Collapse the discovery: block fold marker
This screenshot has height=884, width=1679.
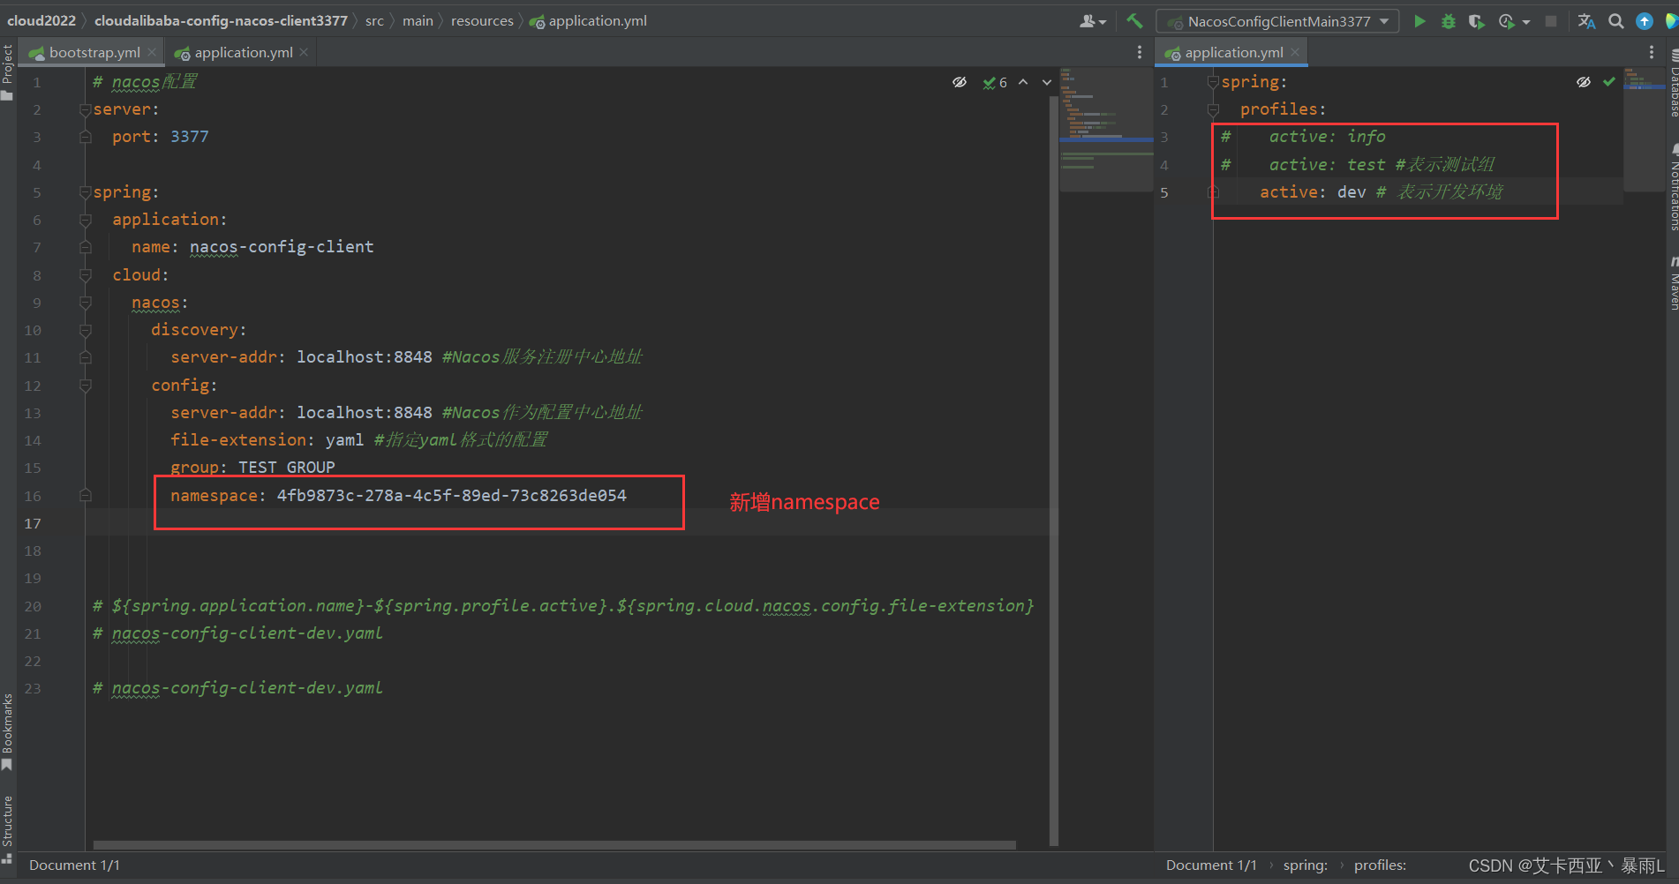click(86, 330)
